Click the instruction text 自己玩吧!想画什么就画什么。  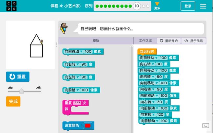[107, 29]
